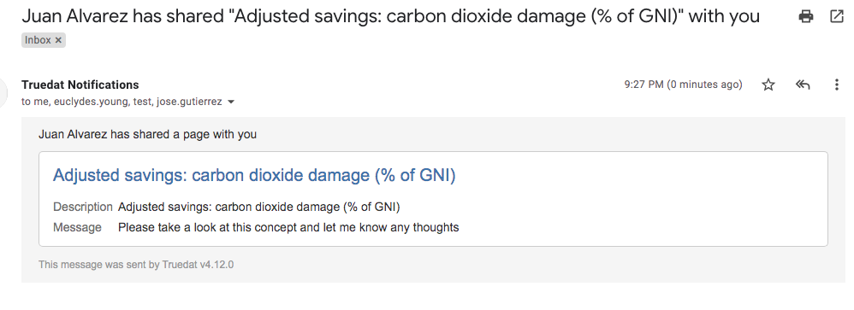Click the sender avatar at left edge
854x310 pixels.
click(x=3, y=92)
